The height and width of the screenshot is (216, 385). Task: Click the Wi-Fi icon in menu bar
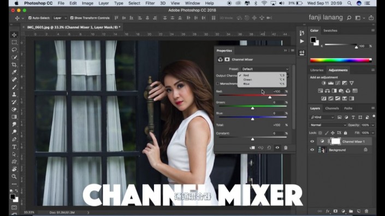264,3
